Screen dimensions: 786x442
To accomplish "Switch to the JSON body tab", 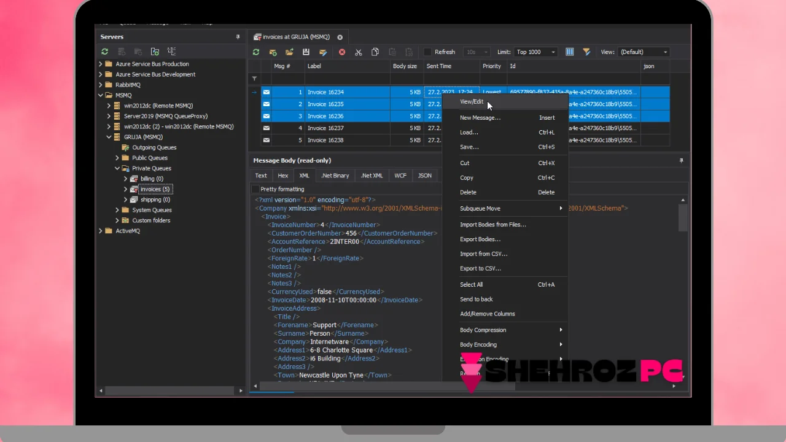I will pyautogui.click(x=425, y=176).
